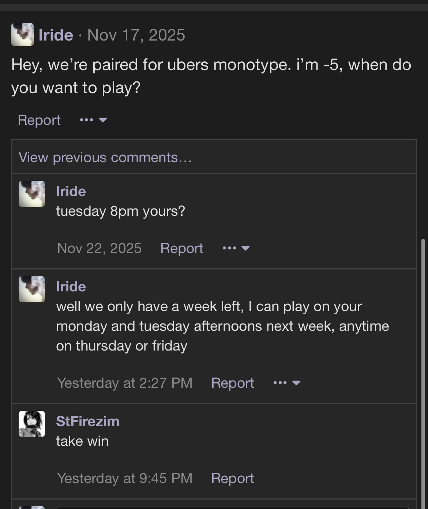The image size is (428, 509).
Task: Click Iride's avatar on the main post
Action: (22, 35)
